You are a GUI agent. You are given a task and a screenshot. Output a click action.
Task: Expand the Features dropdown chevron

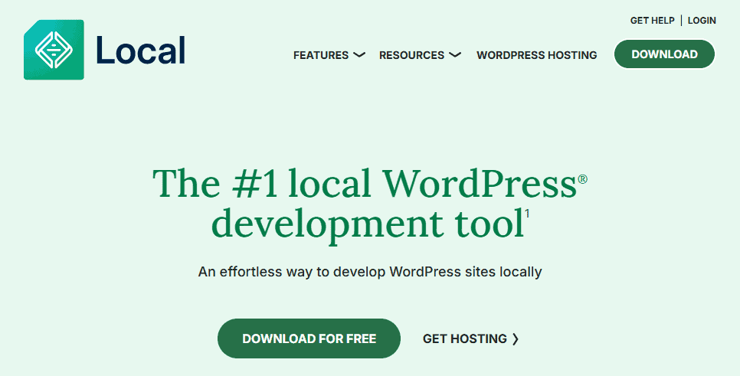point(359,55)
